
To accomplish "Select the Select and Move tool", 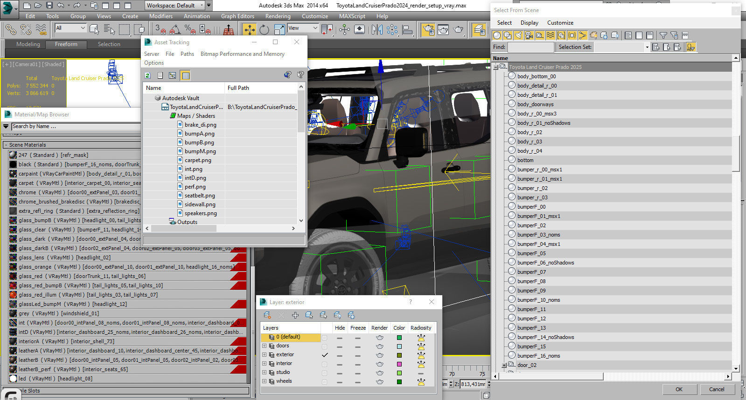I will [250, 30].
